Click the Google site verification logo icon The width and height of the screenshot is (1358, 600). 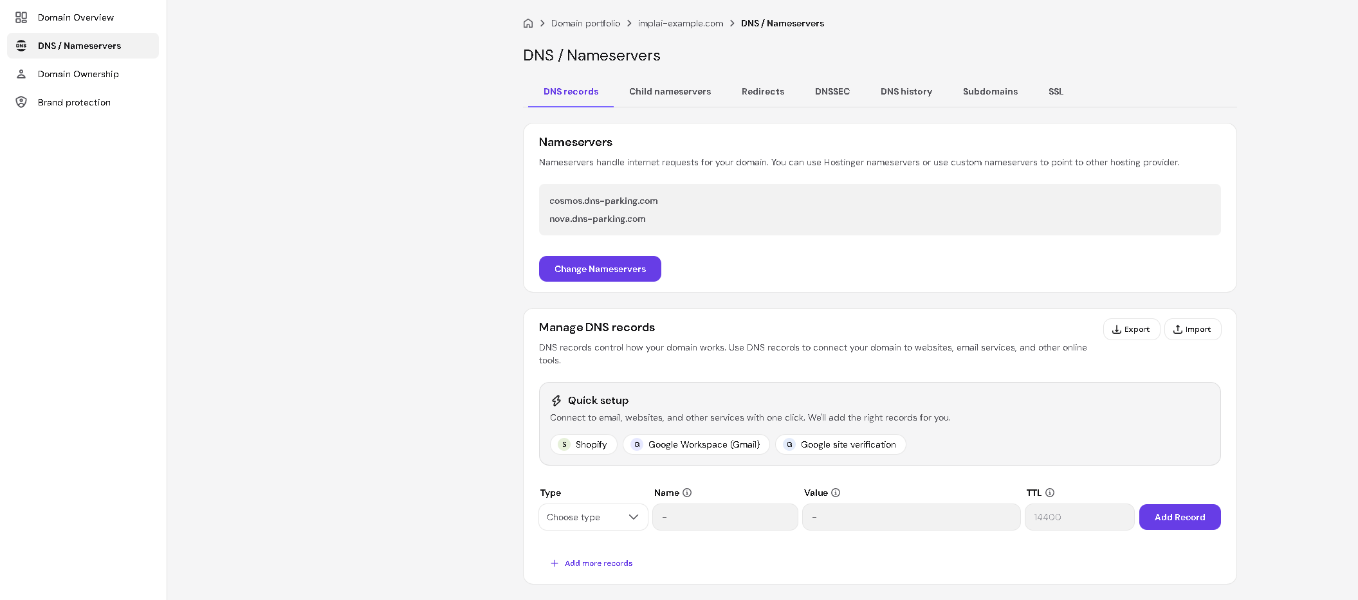[x=789, y=444]
